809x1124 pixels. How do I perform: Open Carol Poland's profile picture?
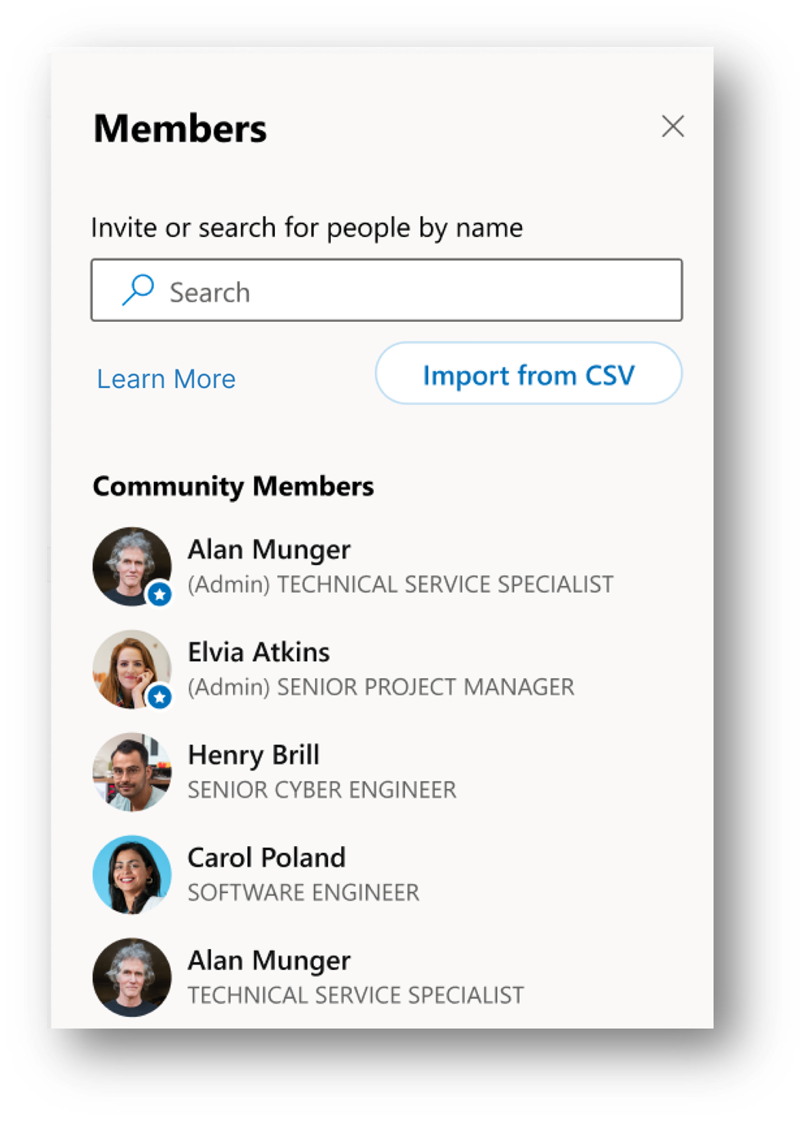click(x=132, y=875)
